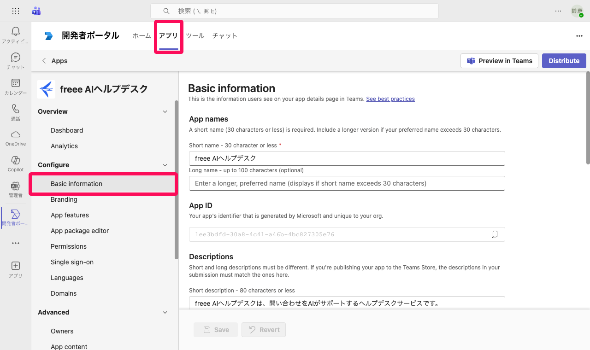Click the Apps back link text
The width and height of the screenshot is (590, 350).
(x=59, y=61)
